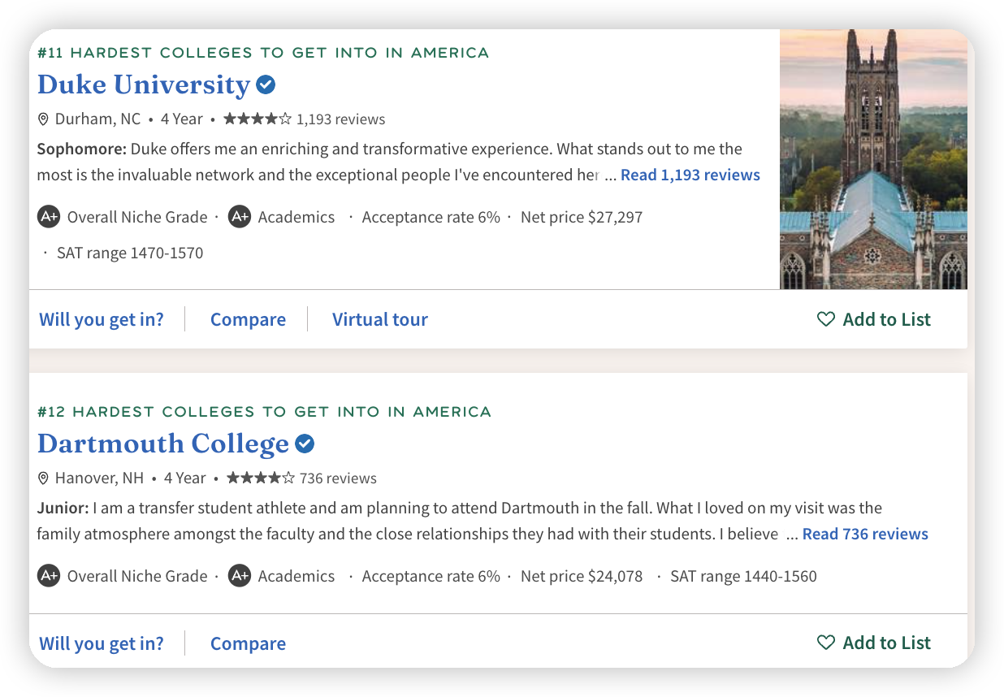Click Will you get in? for Duke
Screen dimensions: 1004x697
click(x=102, y=319)
